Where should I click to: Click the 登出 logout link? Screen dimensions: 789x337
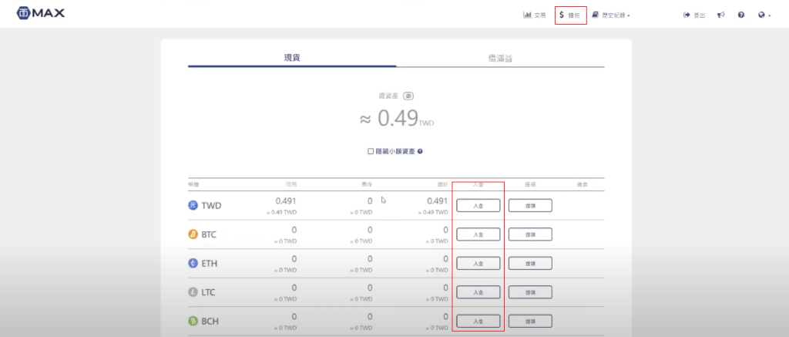point(694,15)
